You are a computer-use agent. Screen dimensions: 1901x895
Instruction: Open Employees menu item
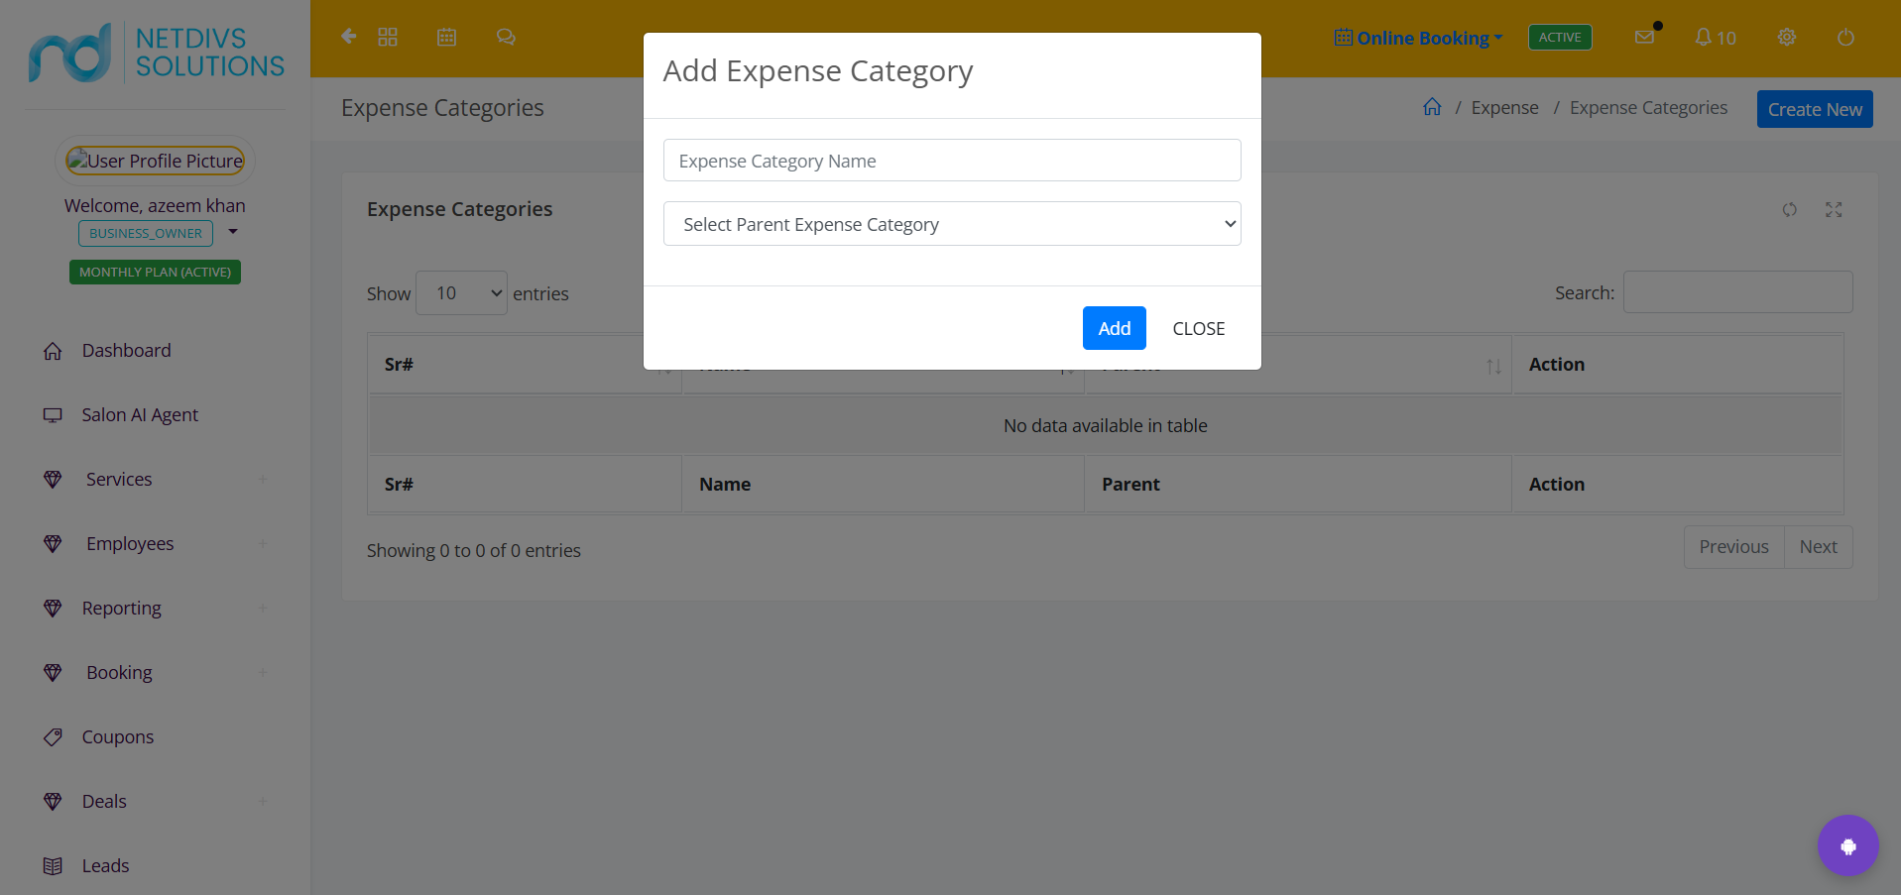click(x=130, y=544)
